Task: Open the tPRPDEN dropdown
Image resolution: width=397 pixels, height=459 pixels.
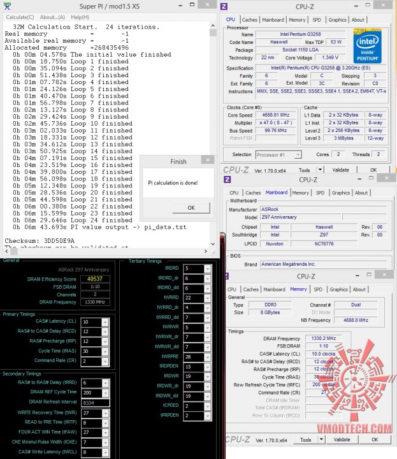Action: (208, 416)
